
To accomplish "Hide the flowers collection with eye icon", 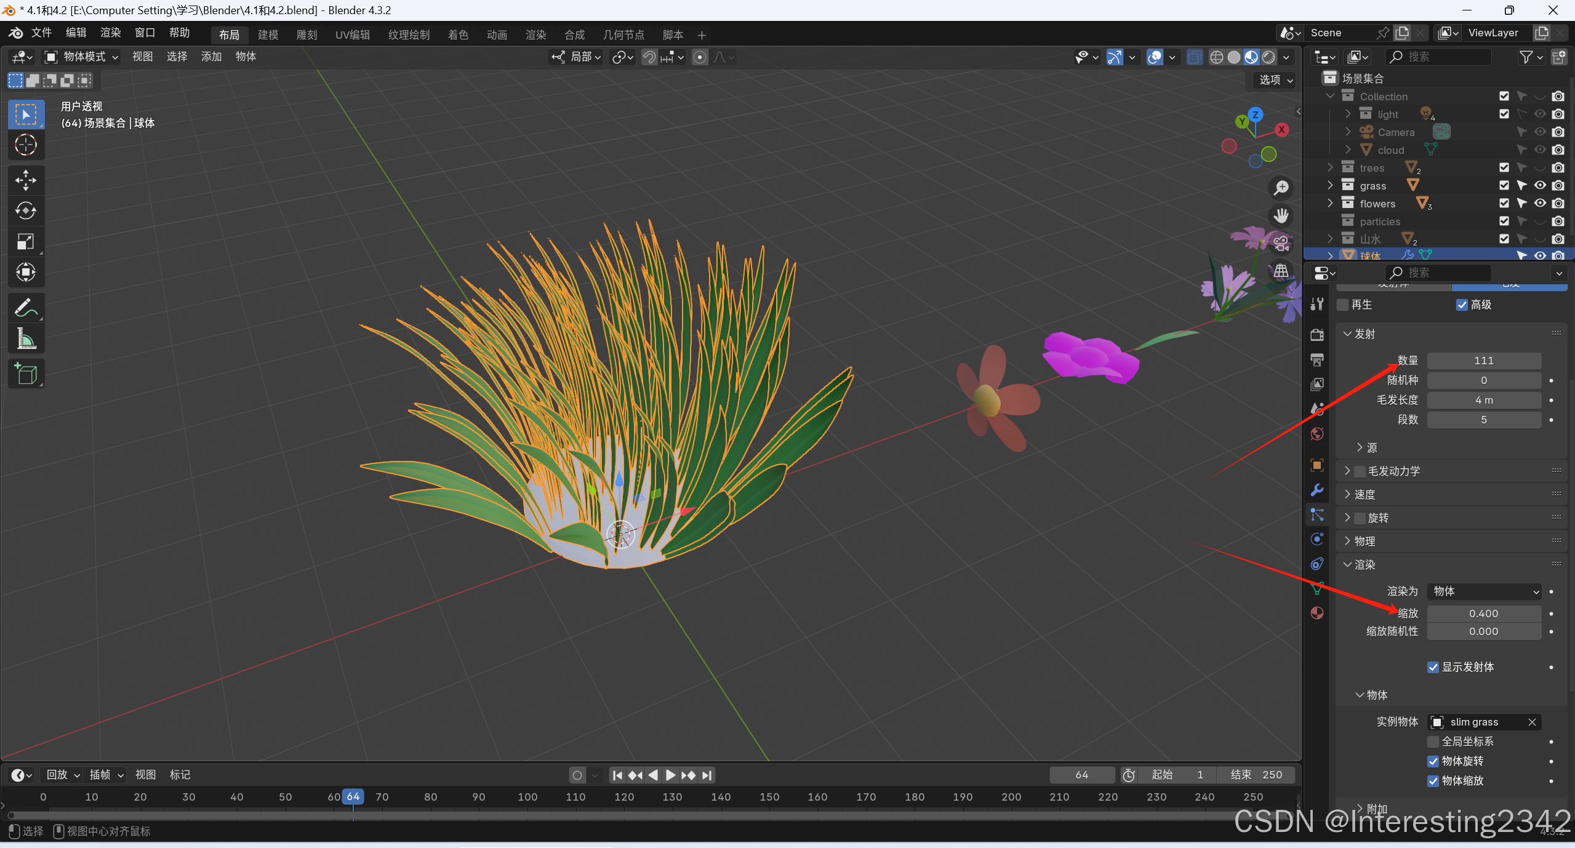I will (x=1539, y=203).
